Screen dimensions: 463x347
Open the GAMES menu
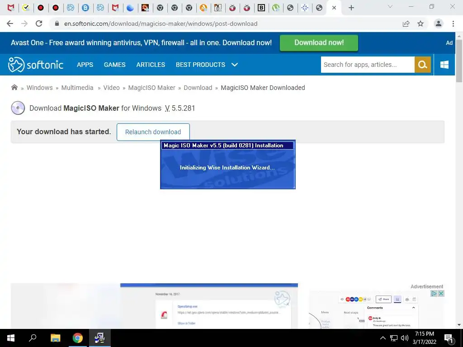click(x=114, y=65)
